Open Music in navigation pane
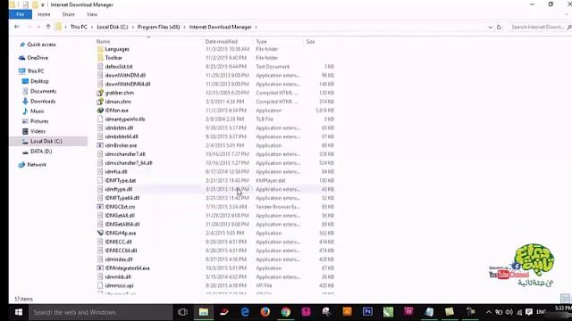Screen dimensions: 572x321 37,111
